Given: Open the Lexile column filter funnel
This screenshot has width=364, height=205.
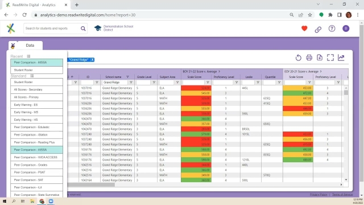Looking at the screenshot, I should tap(258, 83).
